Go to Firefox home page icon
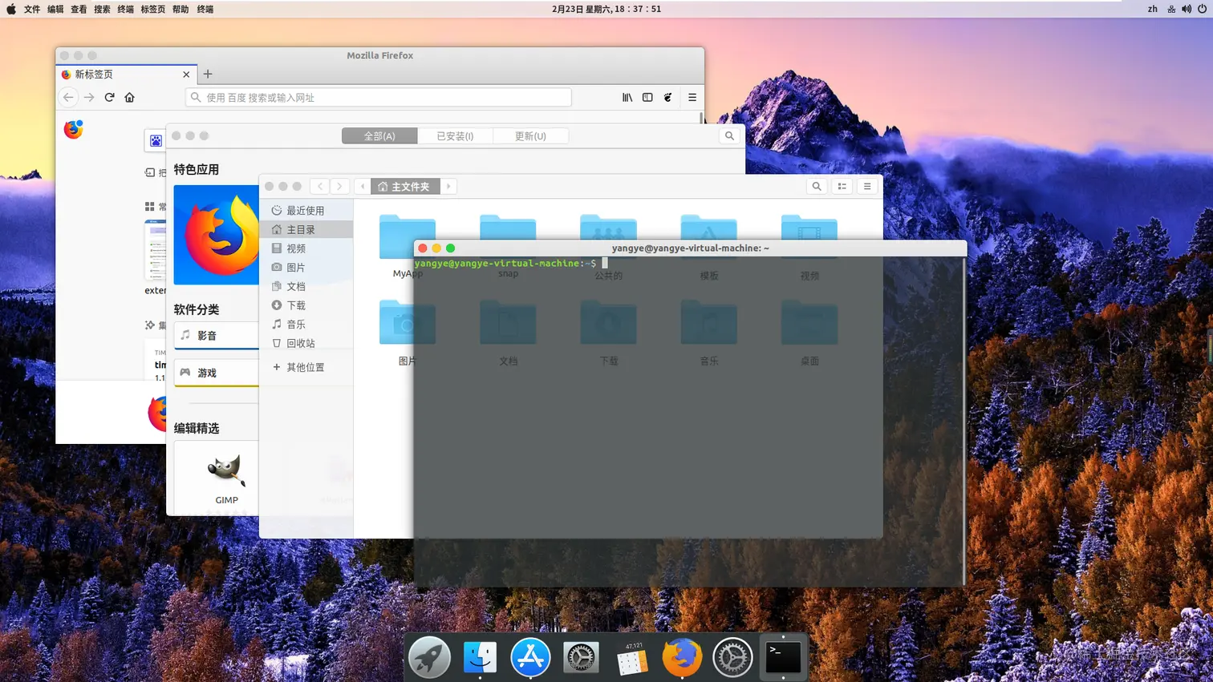The width and height of the screenshot is (1213, 682). click(x=129, y=97)
